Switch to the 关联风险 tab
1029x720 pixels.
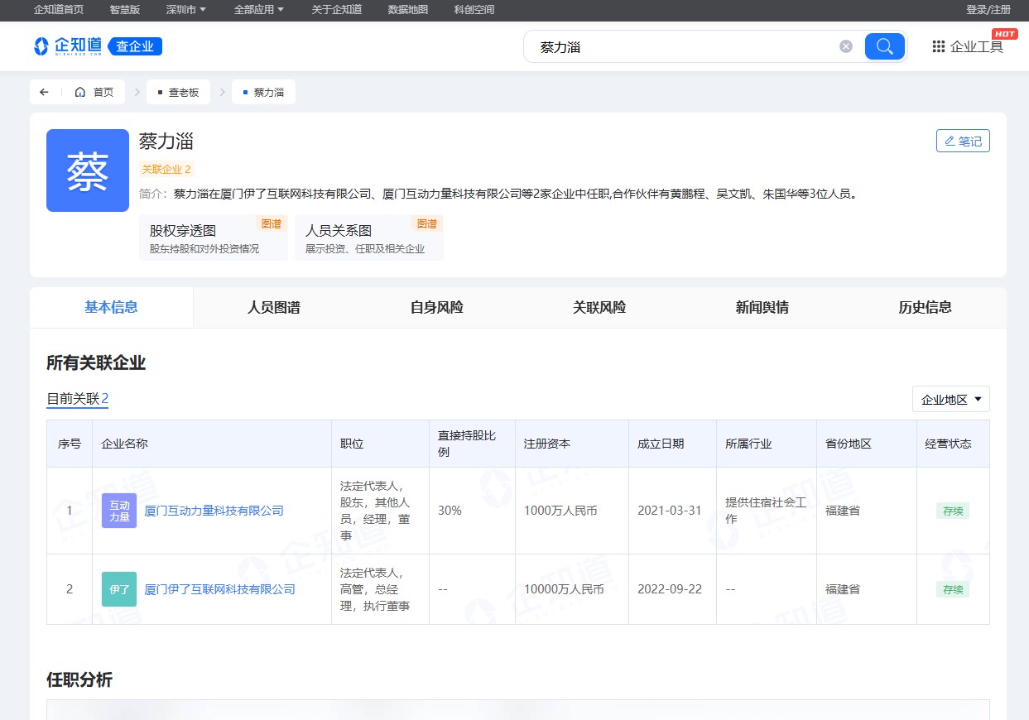(x=599, y=308)
